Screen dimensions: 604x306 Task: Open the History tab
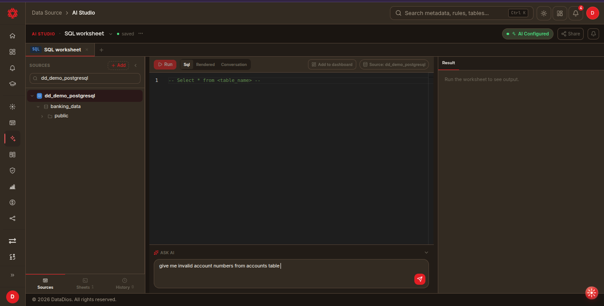125,284
